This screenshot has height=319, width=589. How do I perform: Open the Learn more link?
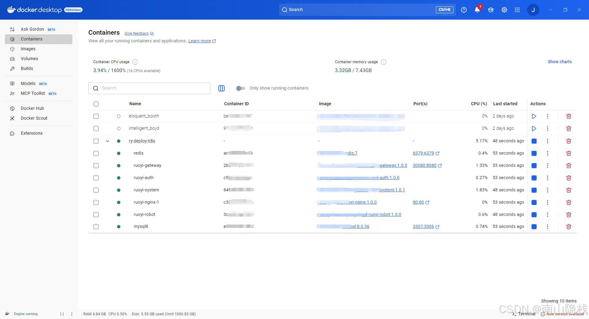pos(202,41)
